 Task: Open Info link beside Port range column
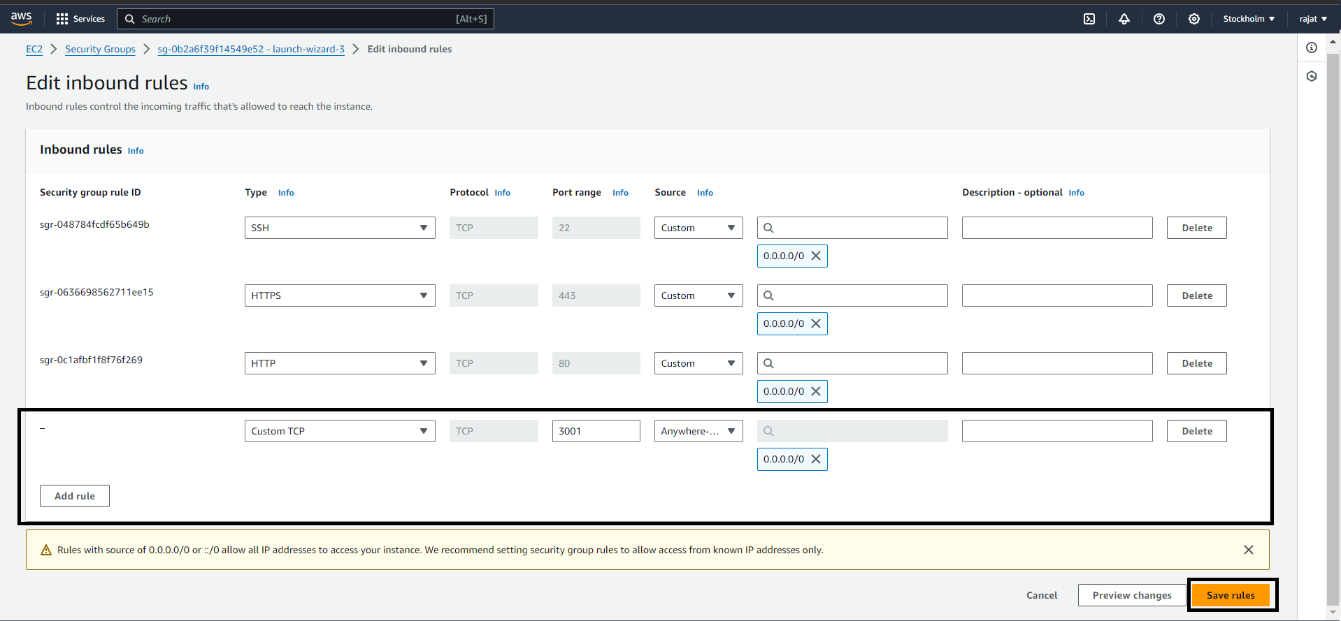(620, 193)
